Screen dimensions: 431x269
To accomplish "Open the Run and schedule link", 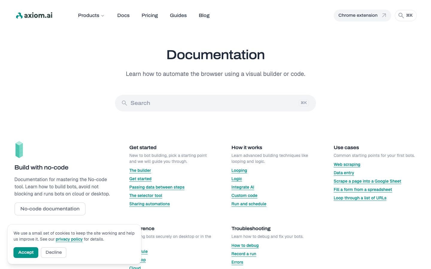I will pos(249,204).
